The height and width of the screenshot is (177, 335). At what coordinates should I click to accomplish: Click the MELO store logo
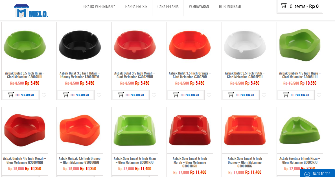[x=31, y=11]
